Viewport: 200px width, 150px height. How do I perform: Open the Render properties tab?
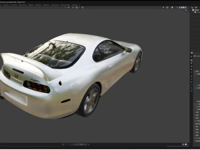[191, 60]
